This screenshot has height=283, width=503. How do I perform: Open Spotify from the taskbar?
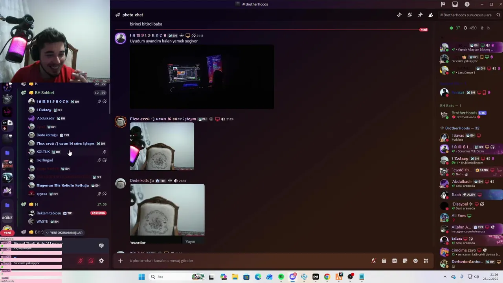281,277
